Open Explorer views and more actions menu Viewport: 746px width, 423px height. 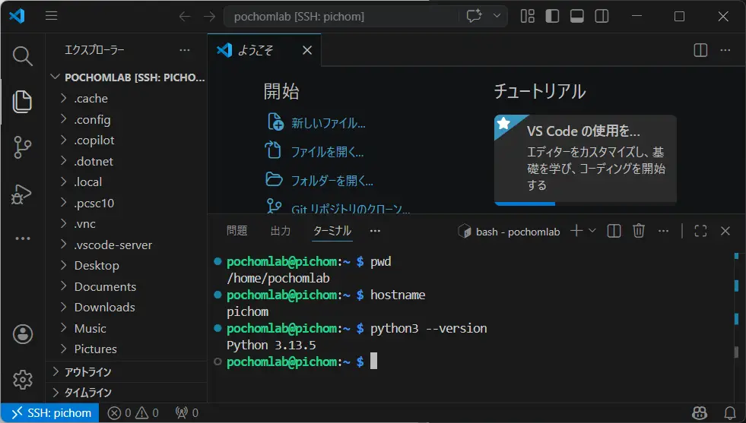(x=185, y=50)
